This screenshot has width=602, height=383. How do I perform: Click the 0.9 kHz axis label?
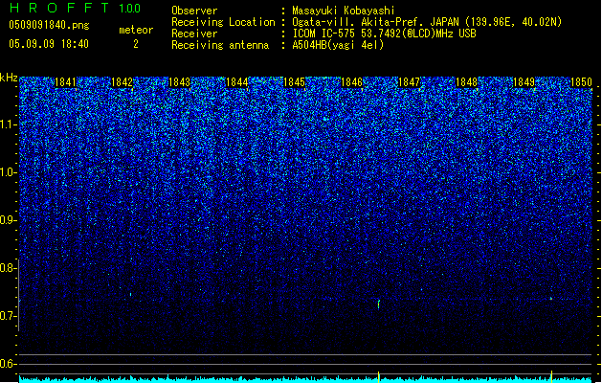point(9,220)
